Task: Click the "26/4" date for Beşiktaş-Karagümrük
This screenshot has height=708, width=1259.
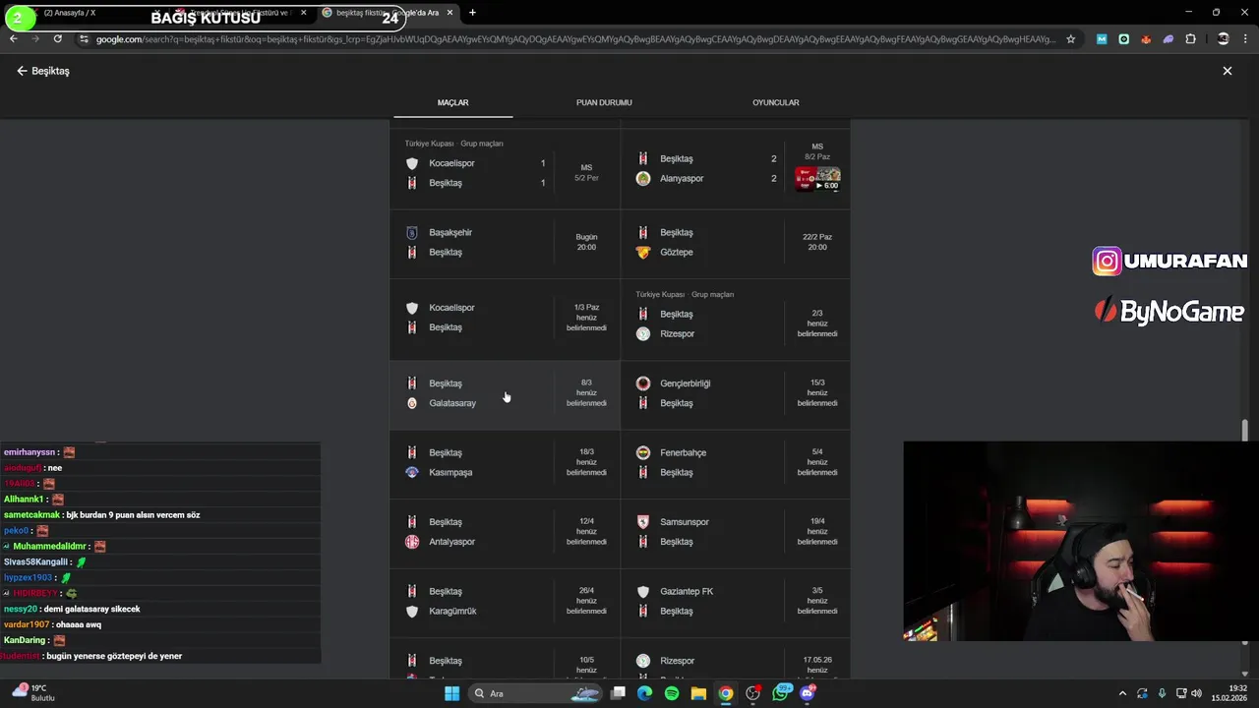Action: [586, 590]
